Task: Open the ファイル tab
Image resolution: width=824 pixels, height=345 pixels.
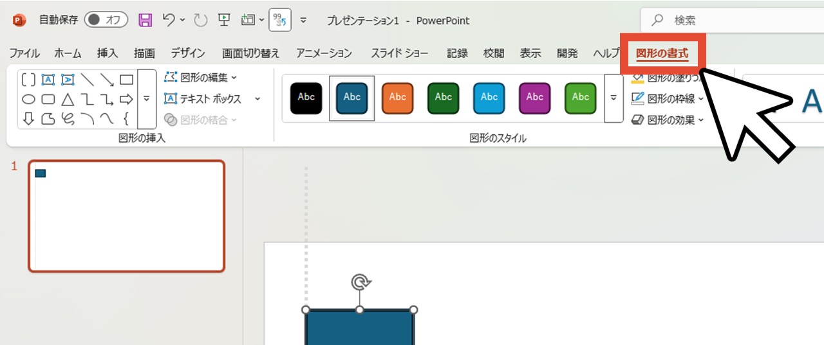Action: (x=24, y=53)
